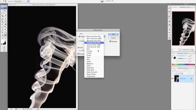Select the Gradient tool
Viewport: 196px width, 110px height.
click(5, 24)
